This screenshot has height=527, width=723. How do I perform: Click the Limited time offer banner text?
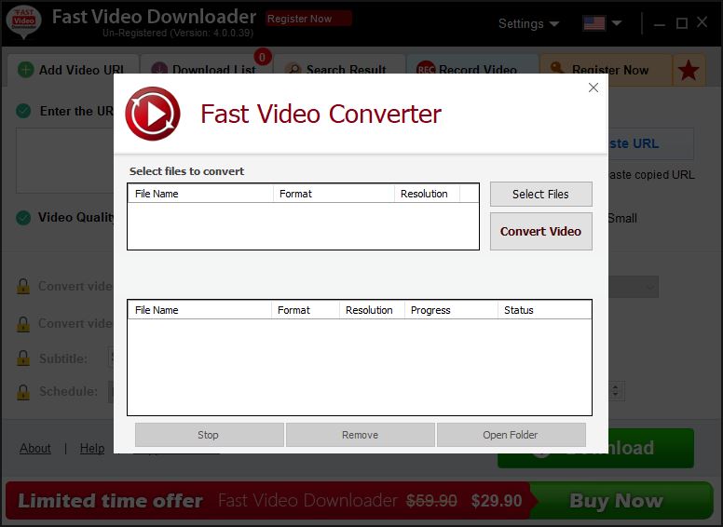pyautogui.click(x=110, y=501)
